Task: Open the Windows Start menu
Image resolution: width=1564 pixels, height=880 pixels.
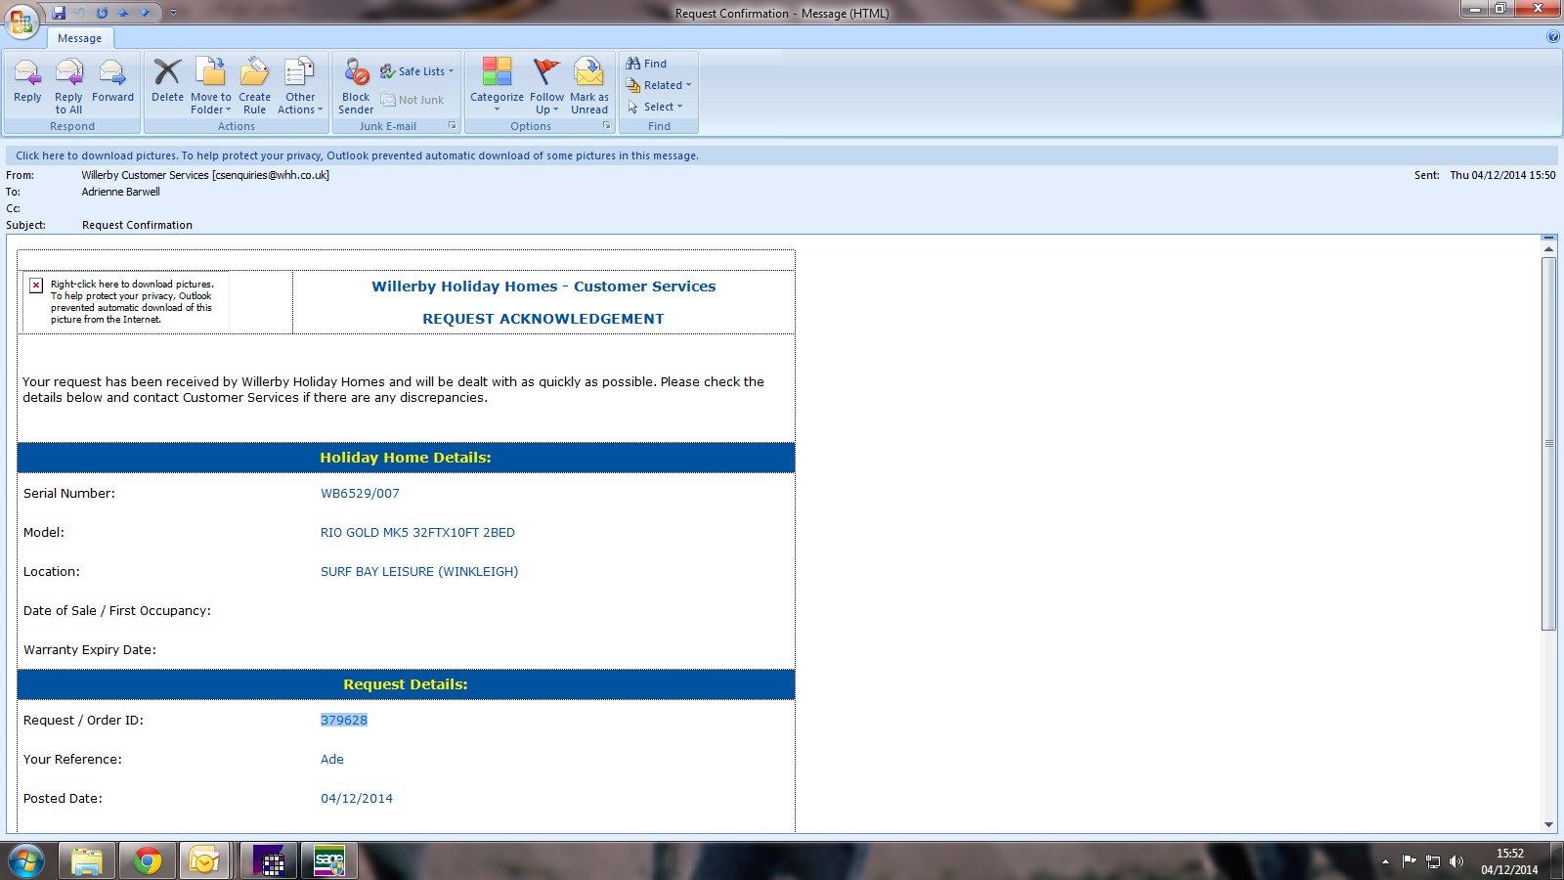Action: click(x=25, y=860)
